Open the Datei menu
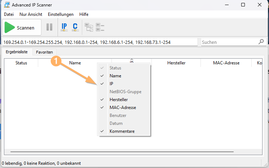The image size is (269, 168). pyautogui.click(x=9, y=14)
